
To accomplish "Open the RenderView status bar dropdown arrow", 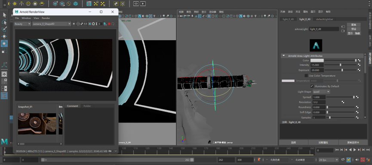I will [x=116, y=151].
